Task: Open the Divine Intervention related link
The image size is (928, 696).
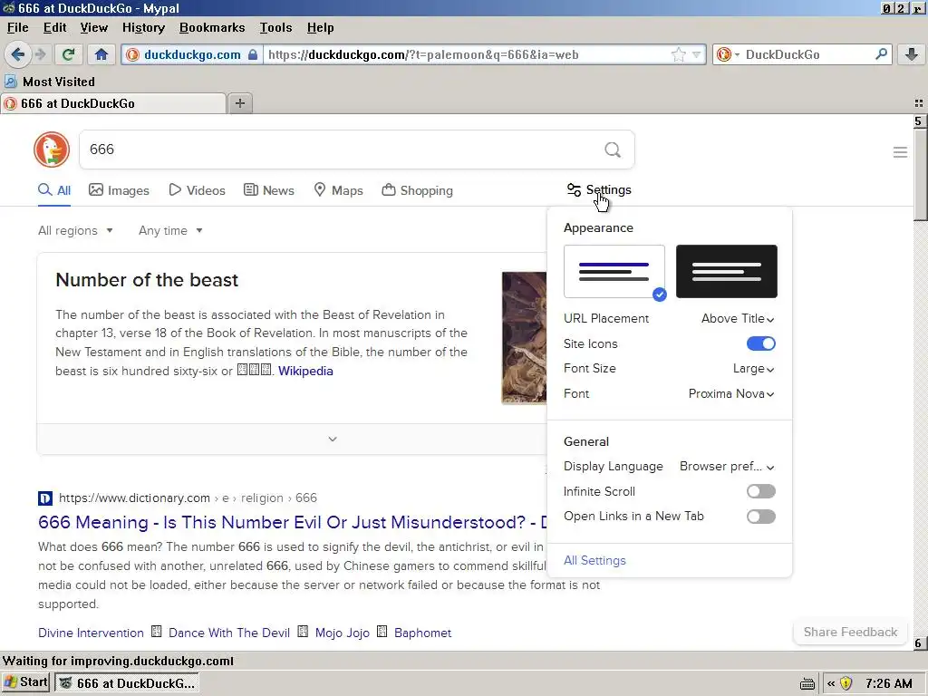Action: [91, 633]
